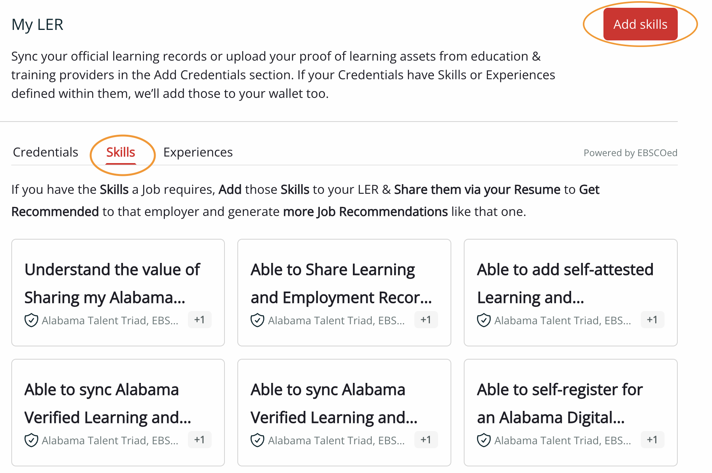
Task: Select the Skills tab
Action: point(121,152)
